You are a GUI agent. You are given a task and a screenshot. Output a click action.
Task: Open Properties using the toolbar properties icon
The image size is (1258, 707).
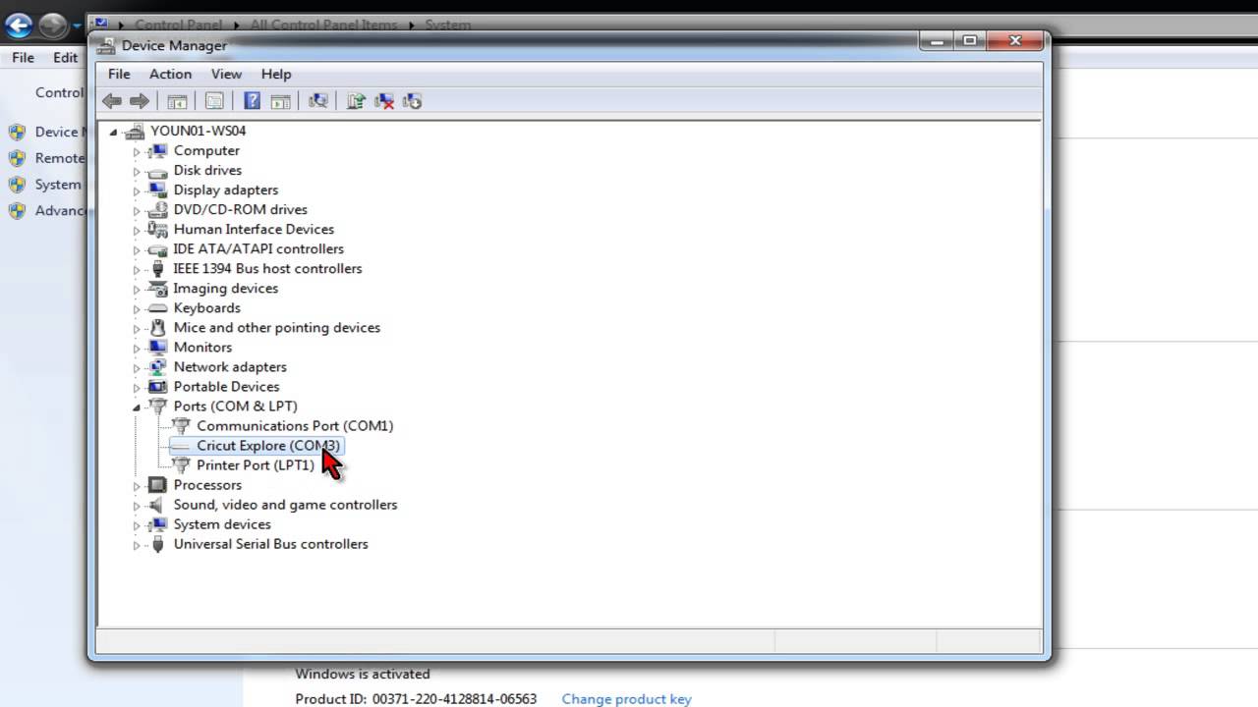pyautogui.click(x=214, y=101)
